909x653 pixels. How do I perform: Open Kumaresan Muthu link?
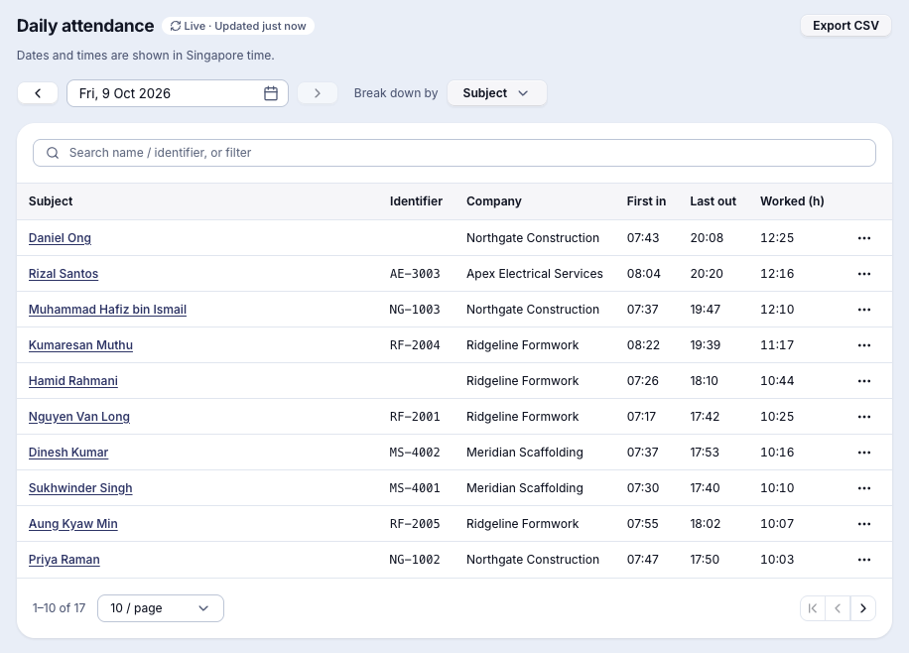pos(80,345)
